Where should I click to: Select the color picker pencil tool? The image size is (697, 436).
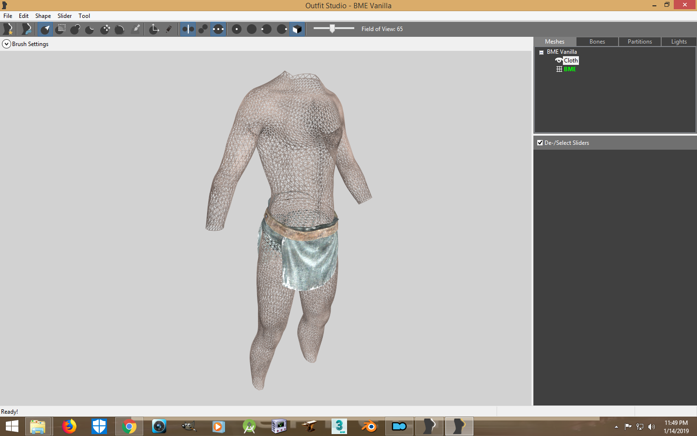click(x=169, y=29)
